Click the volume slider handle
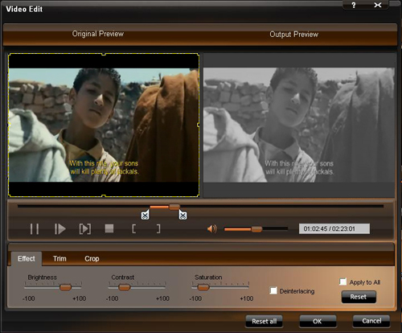Viewport: 402px width, 333px height. (x=256, y=229)
